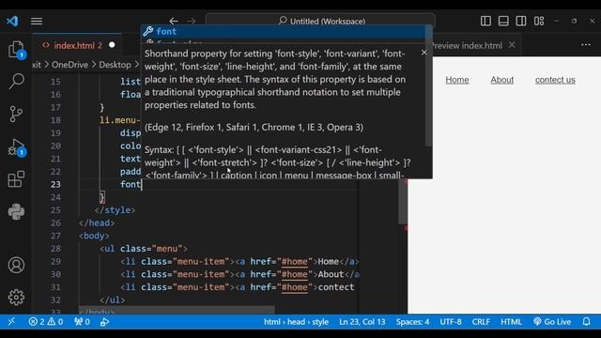The image size is (601, 338).
Task: Click the About link in preview
Action: [x=501, y=80]
